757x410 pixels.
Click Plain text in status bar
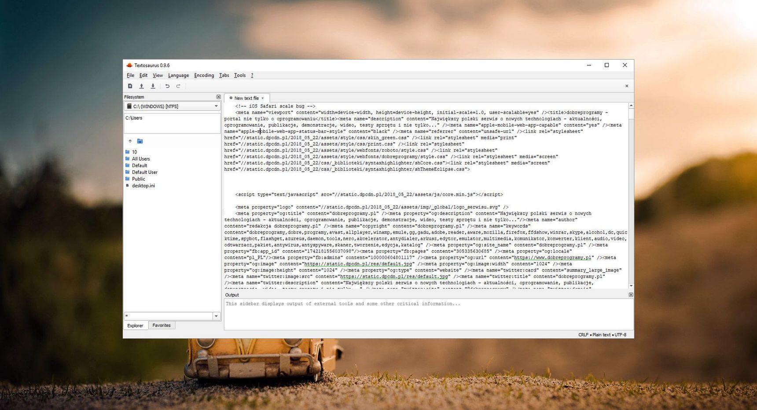click(601, 335)
